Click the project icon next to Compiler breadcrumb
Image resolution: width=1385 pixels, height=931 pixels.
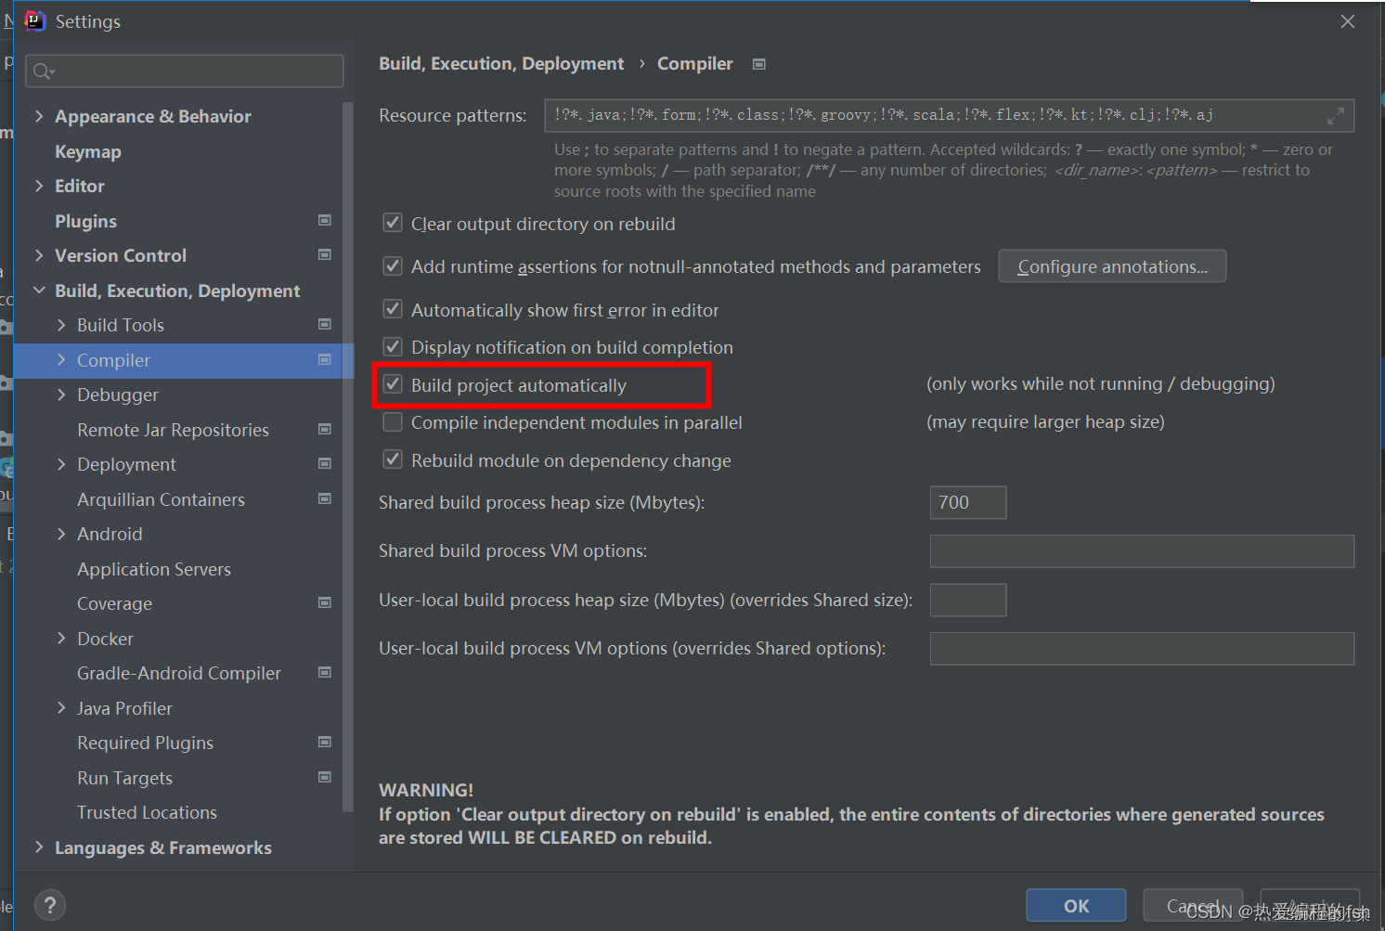pos(759,64)
